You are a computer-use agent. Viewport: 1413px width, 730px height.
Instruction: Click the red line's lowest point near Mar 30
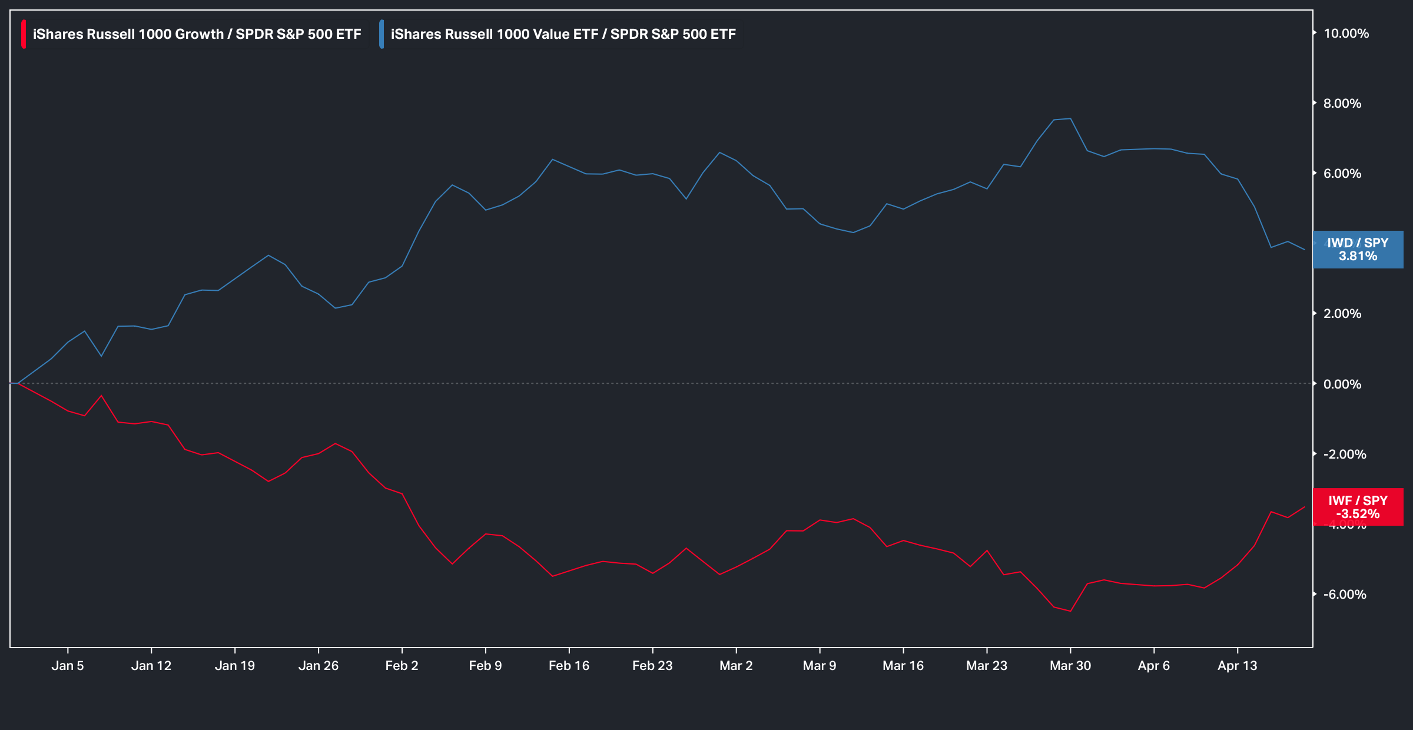coord(1070,611)
